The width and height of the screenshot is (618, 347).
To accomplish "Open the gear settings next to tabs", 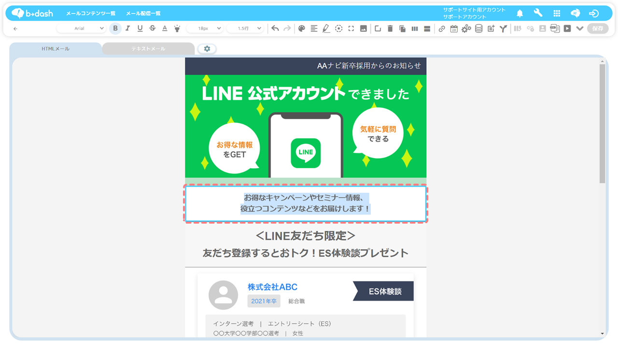I will [x=207, y=49].
